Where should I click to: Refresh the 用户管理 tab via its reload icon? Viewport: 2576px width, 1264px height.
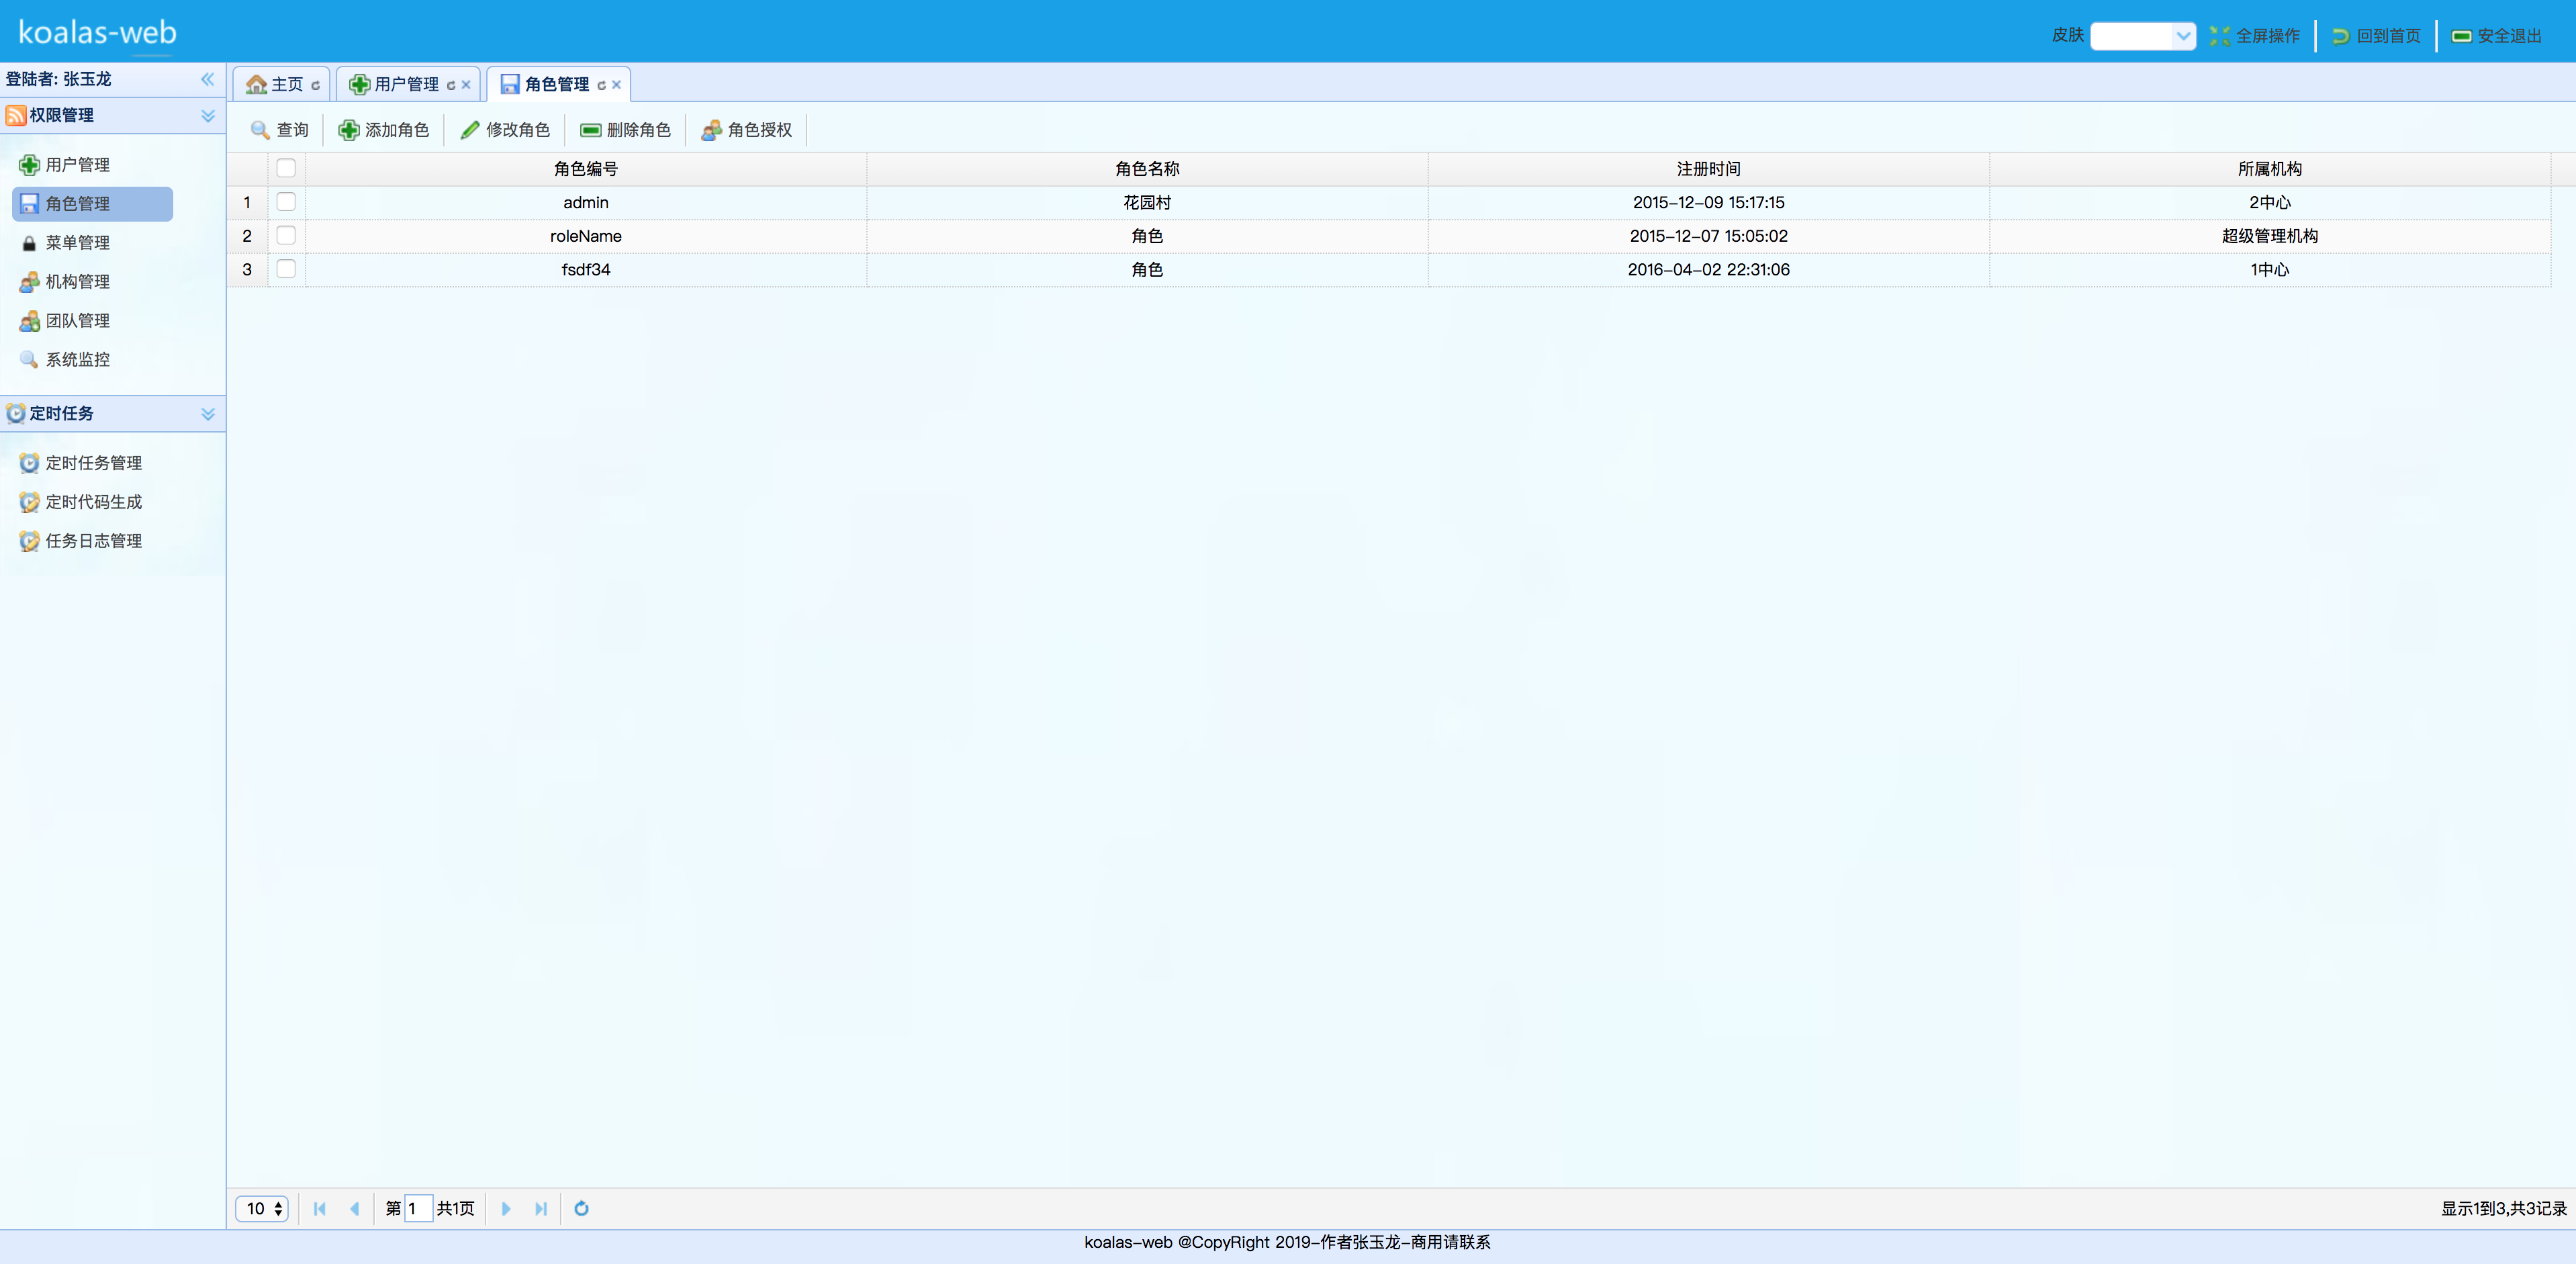[451, 85]
